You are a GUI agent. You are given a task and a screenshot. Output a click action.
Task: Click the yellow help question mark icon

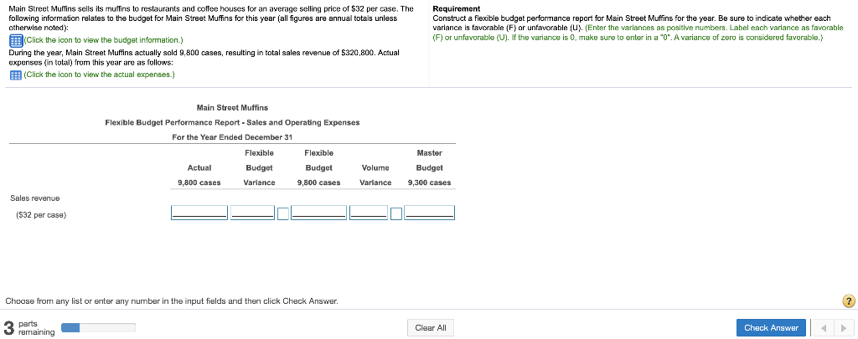coord(848,300)
